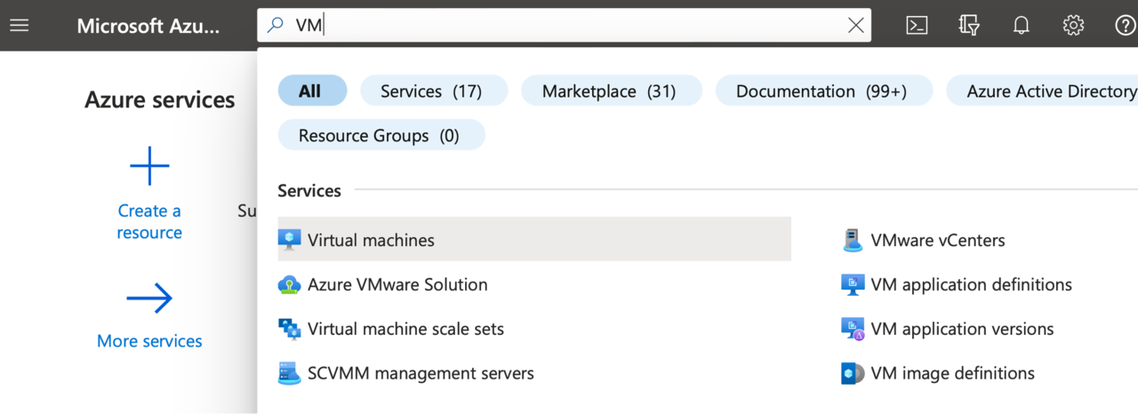The height and width of the screenshot is (414, 1138).
Task: Open portal settings gear
Action: point(1073,26)
